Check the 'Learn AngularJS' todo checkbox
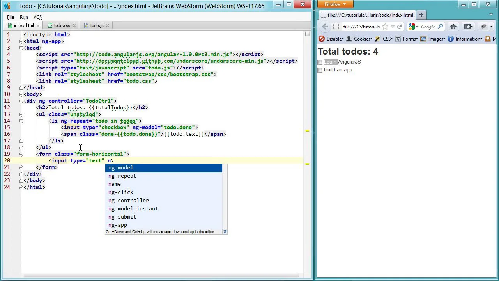The width and height of the screenshot is (499, 281). pos(320,62)
